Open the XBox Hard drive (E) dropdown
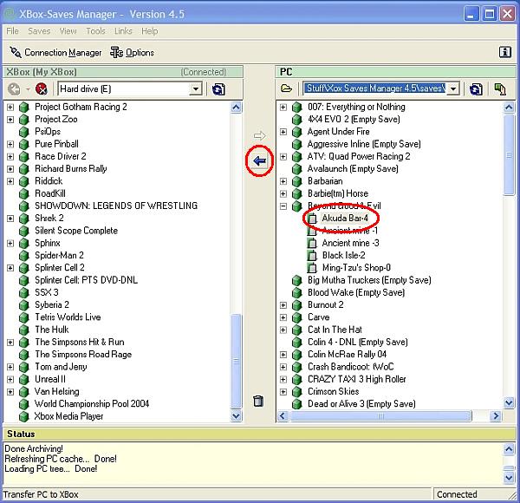The height and width of the screenshot is (503, 520). (x=196, y=89)
